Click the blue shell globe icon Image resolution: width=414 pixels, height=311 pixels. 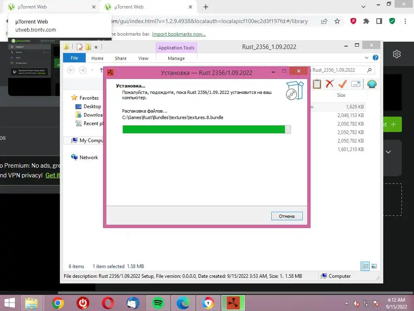[372, 84]
